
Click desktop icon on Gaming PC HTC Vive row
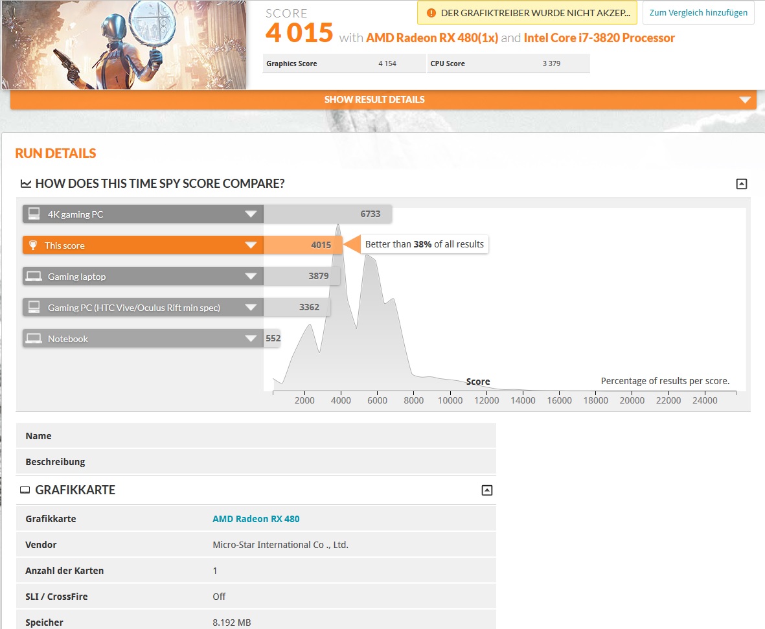click(x=34, y=307)
